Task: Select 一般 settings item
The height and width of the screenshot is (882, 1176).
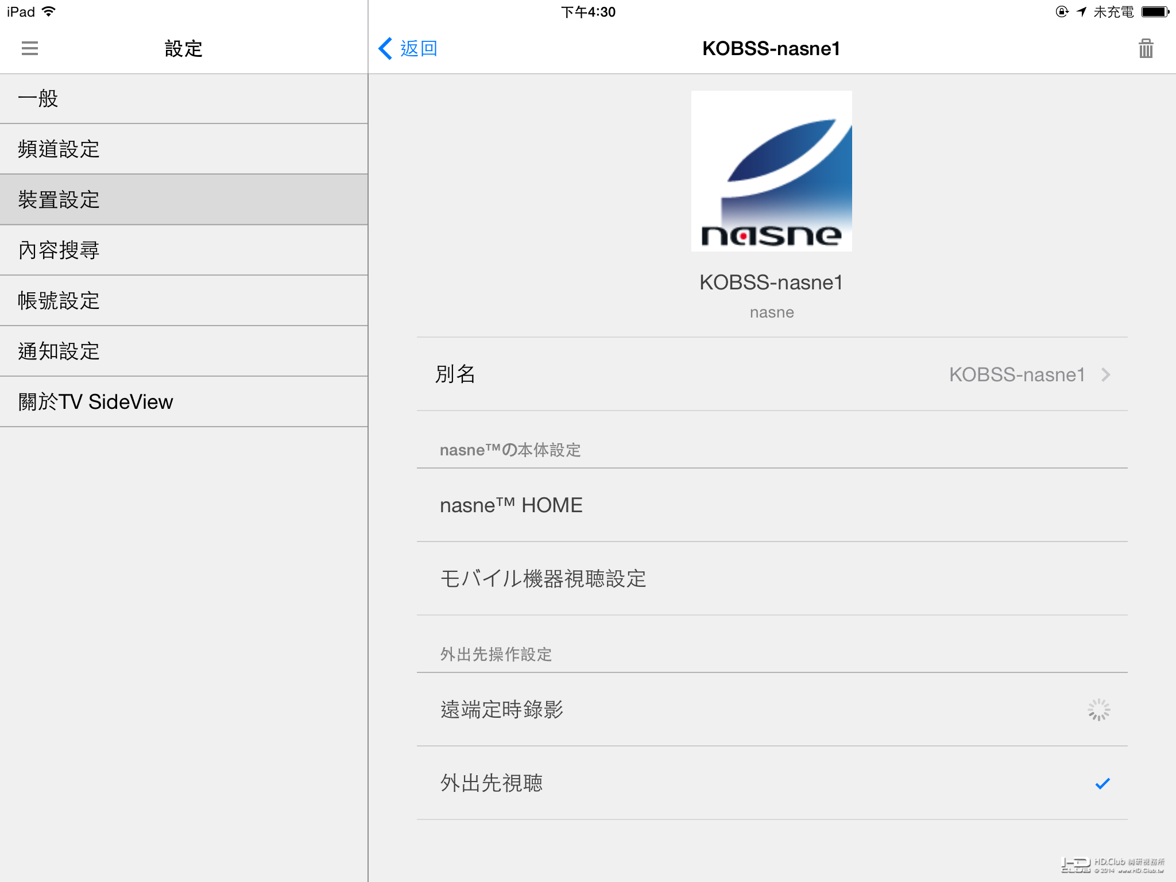Action: [184, 99]
